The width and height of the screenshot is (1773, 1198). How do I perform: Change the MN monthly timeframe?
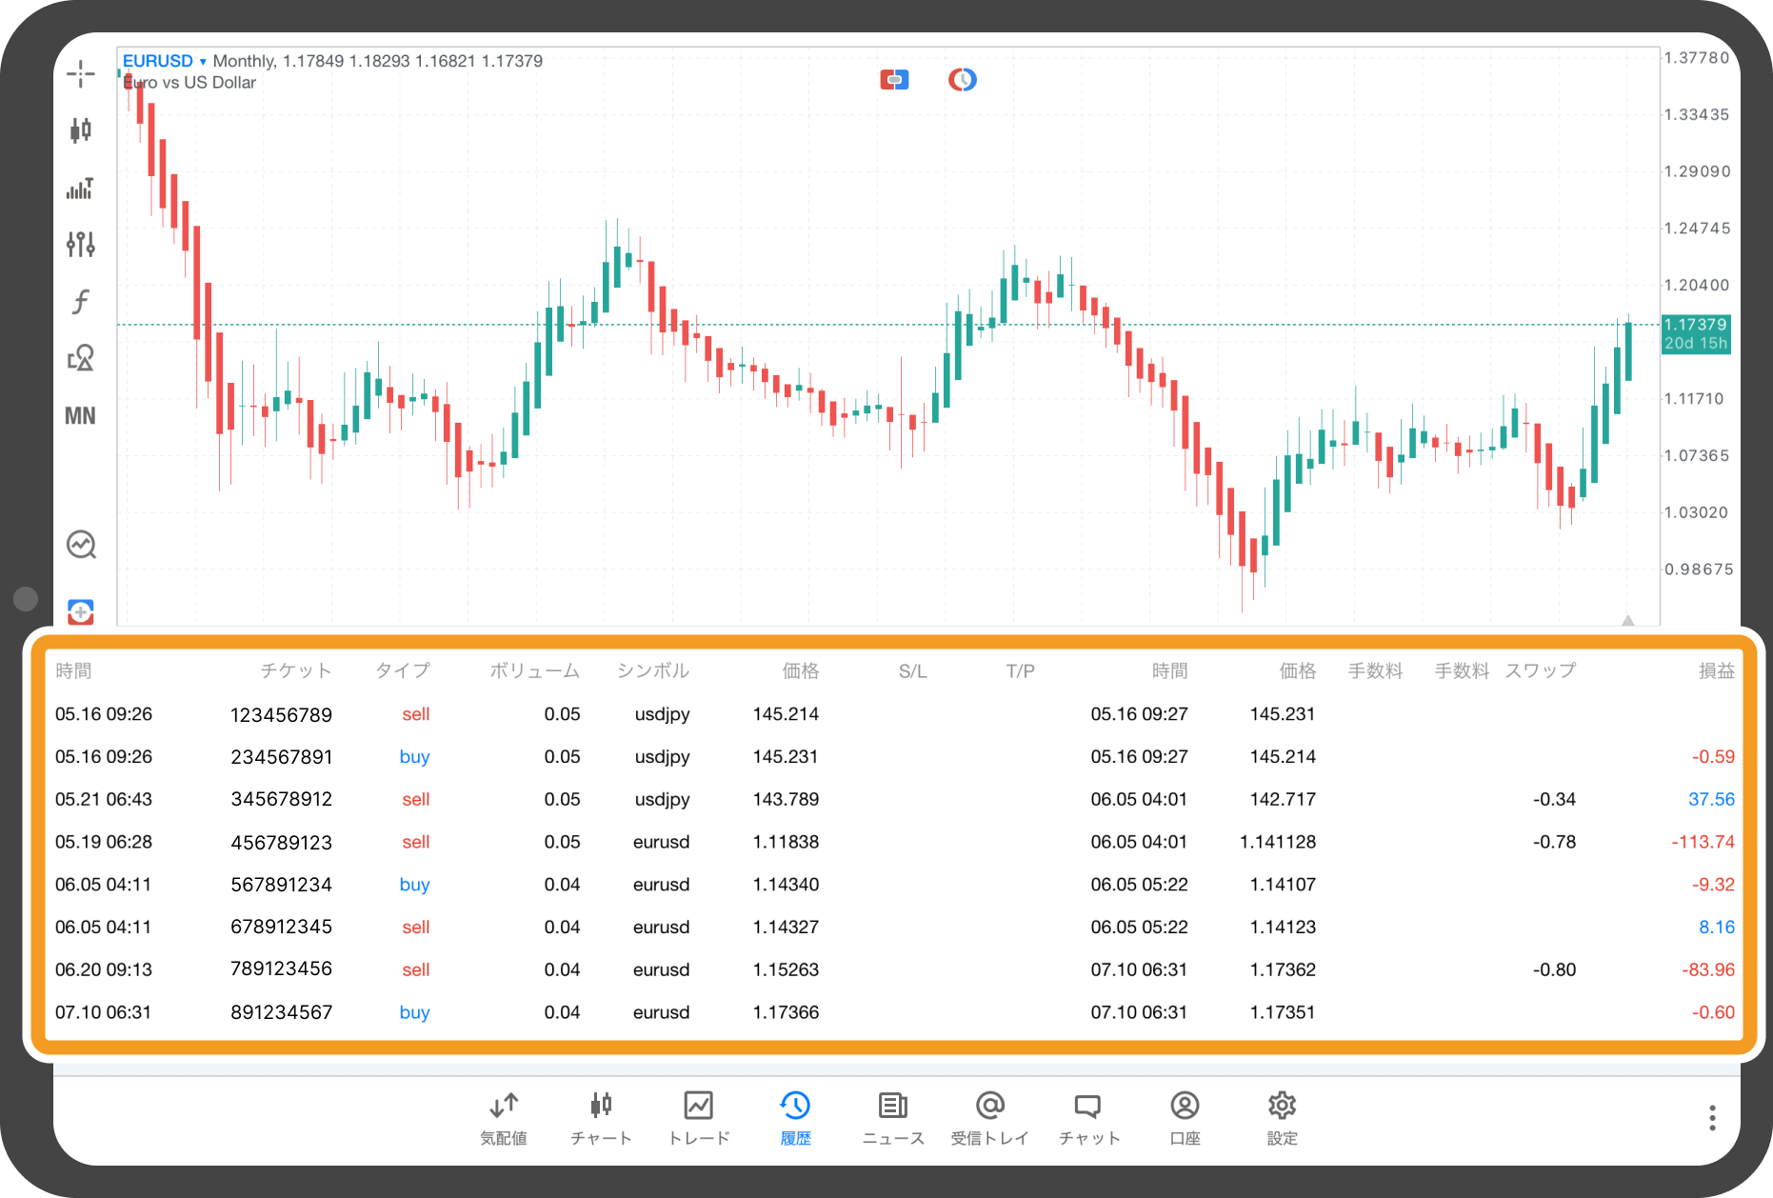[x=81, y=415]
